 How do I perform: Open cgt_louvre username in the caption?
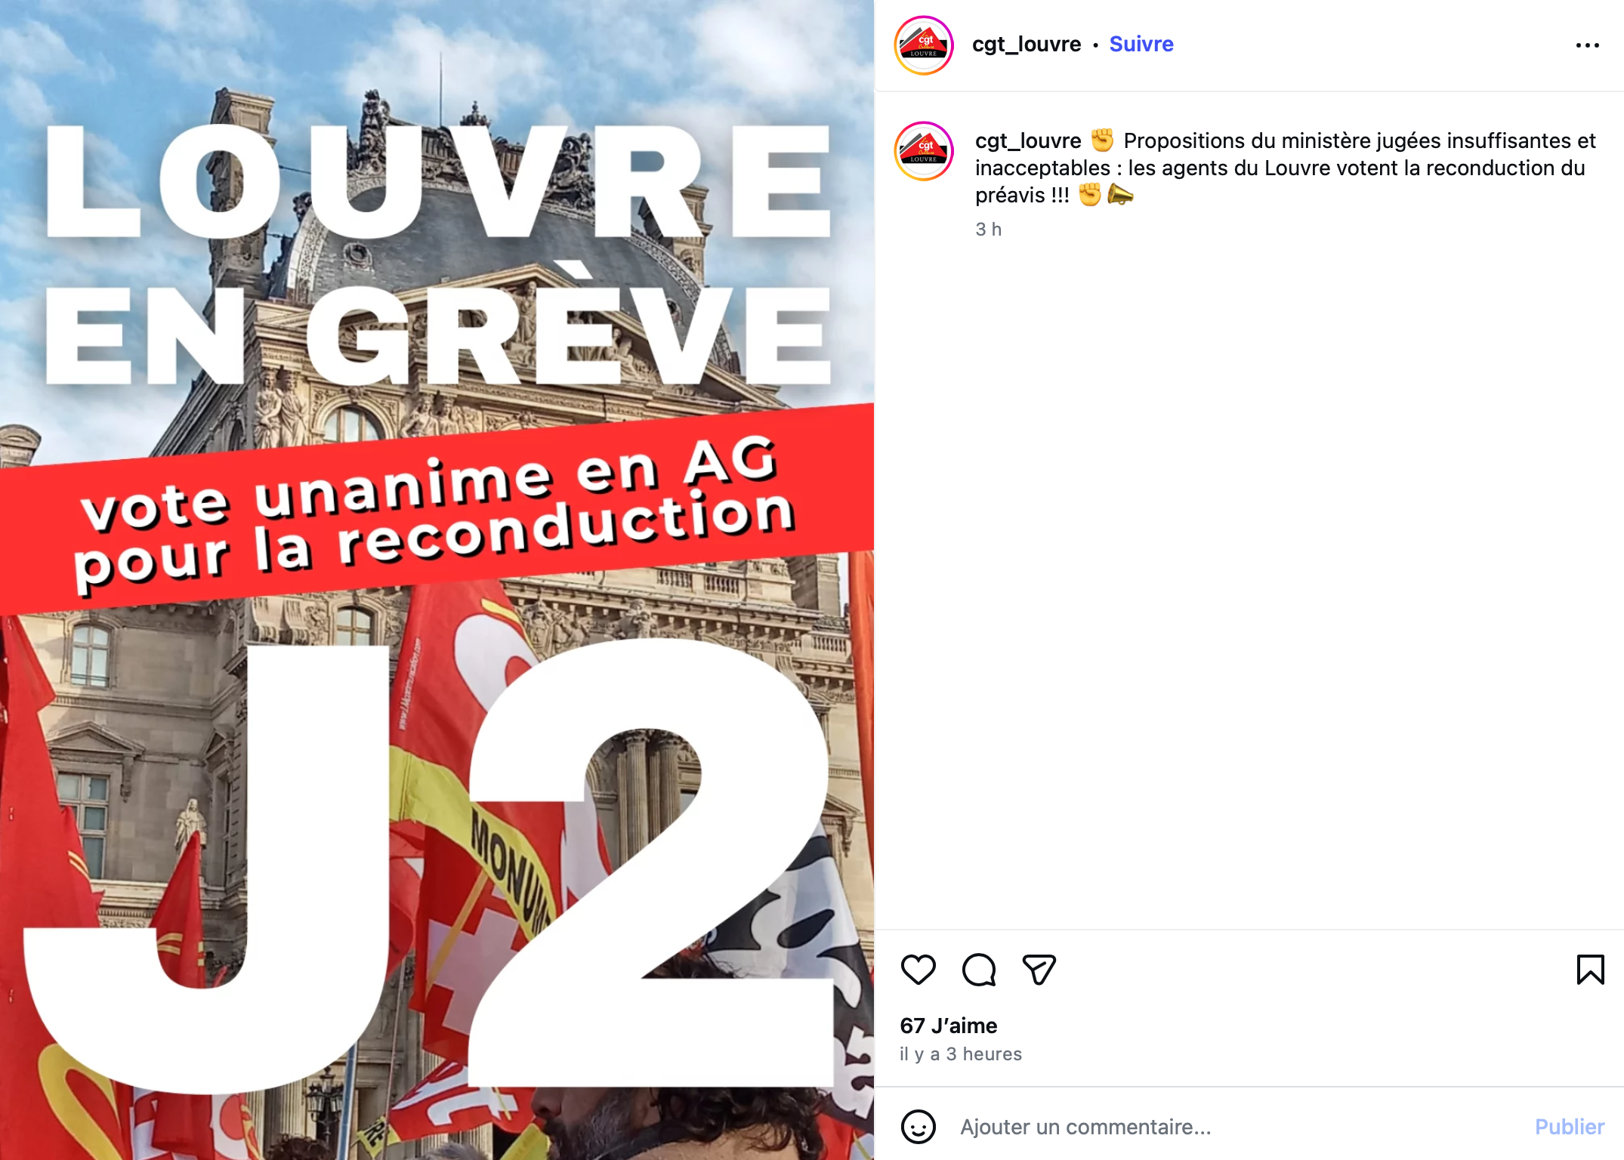(x=1028, y=140)
